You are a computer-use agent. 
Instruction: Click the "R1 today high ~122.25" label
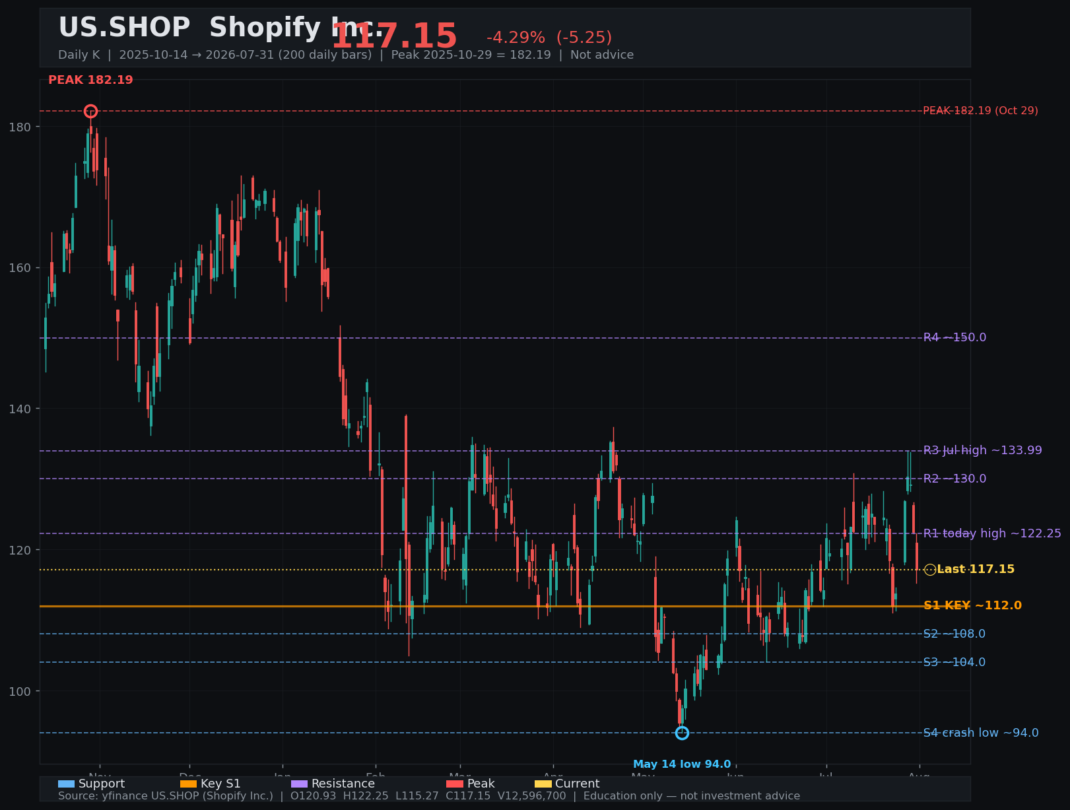992,533
